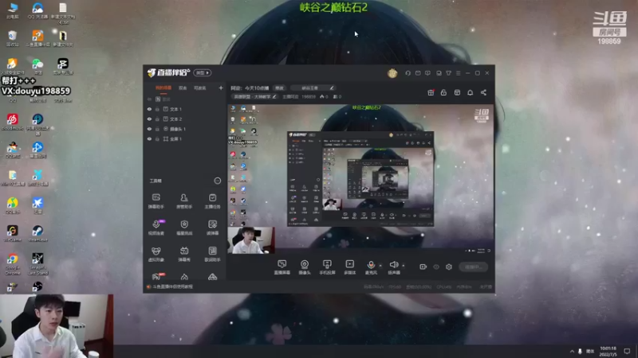Open the 读弹幕 read-danmaku tool
Viewport: 638px width, 358px height.
212,228
